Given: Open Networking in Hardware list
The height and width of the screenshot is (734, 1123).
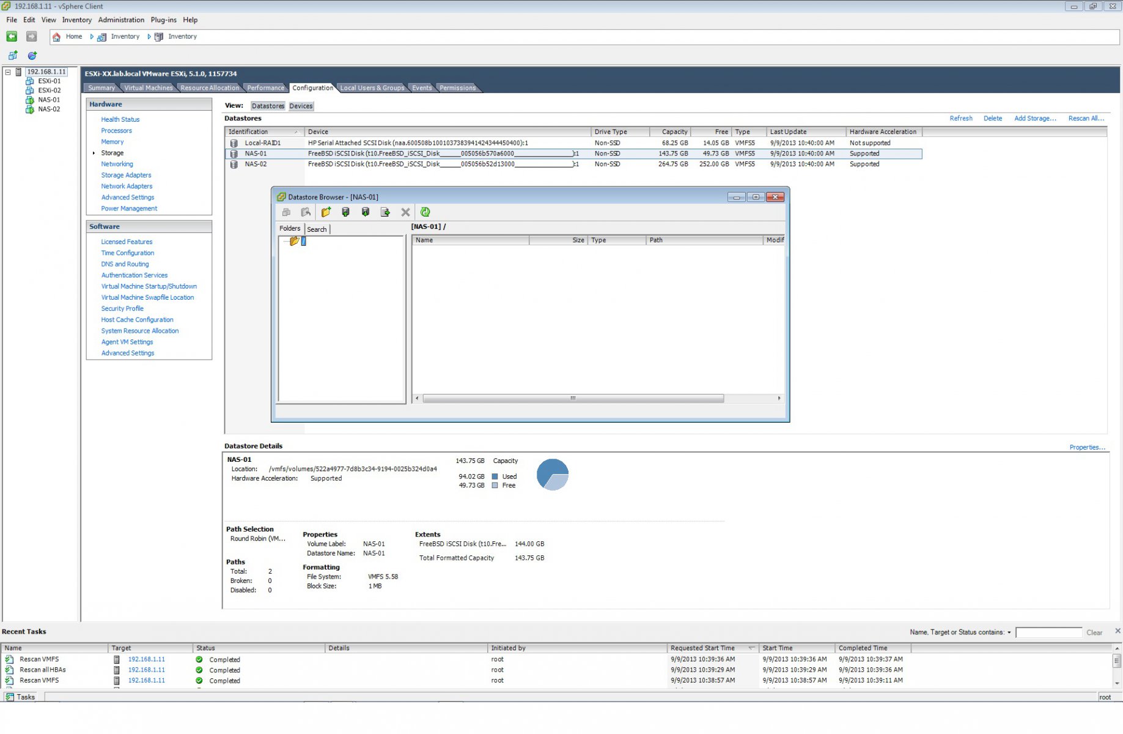Looking at the screenshot, I should (117, 164).
